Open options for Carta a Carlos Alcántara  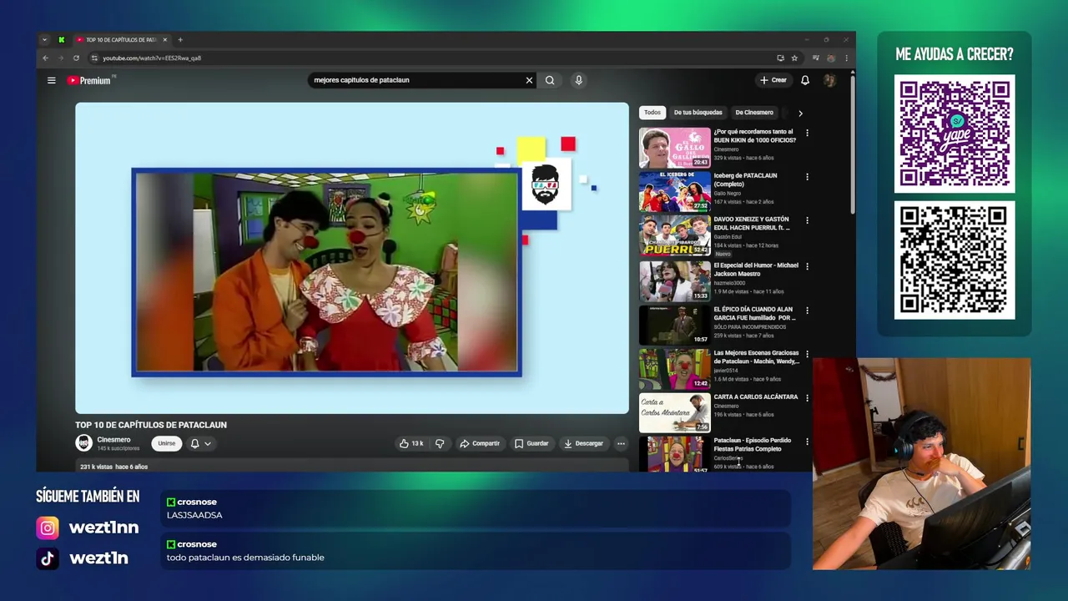806,398
